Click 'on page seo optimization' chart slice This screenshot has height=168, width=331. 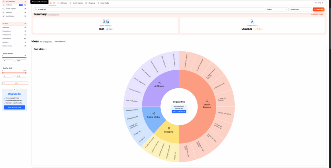tap(133, 126)
